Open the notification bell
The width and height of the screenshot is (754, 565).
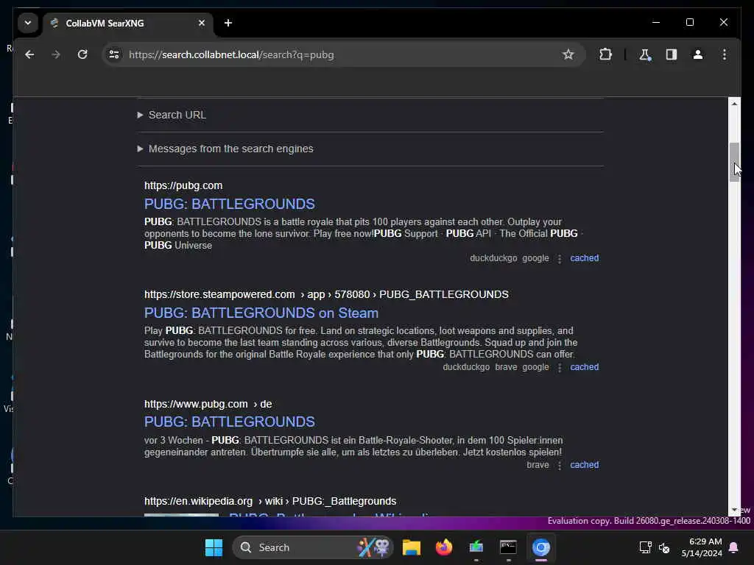pyautogui.click(x=734, y=547)
